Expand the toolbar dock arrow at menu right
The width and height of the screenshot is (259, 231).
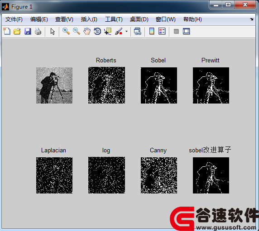click(x=252, y=19)
